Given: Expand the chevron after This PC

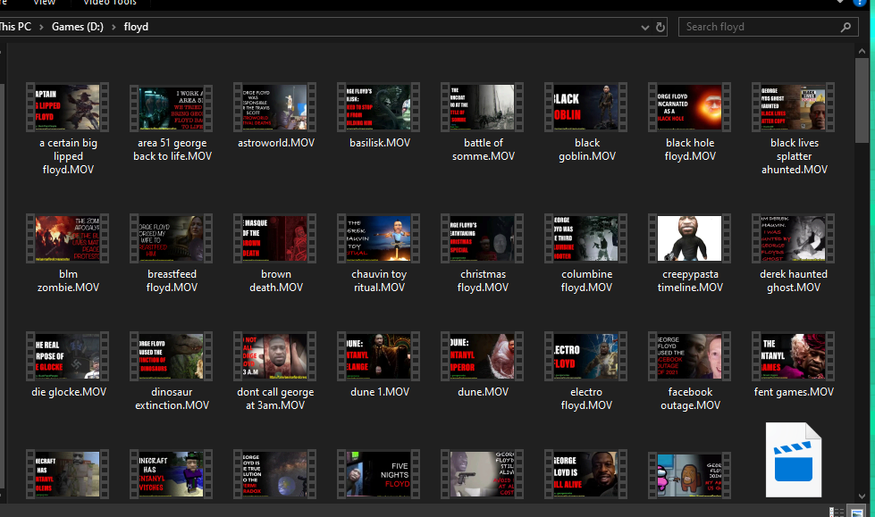Looking at the screenshot, I should click(42, 27).
